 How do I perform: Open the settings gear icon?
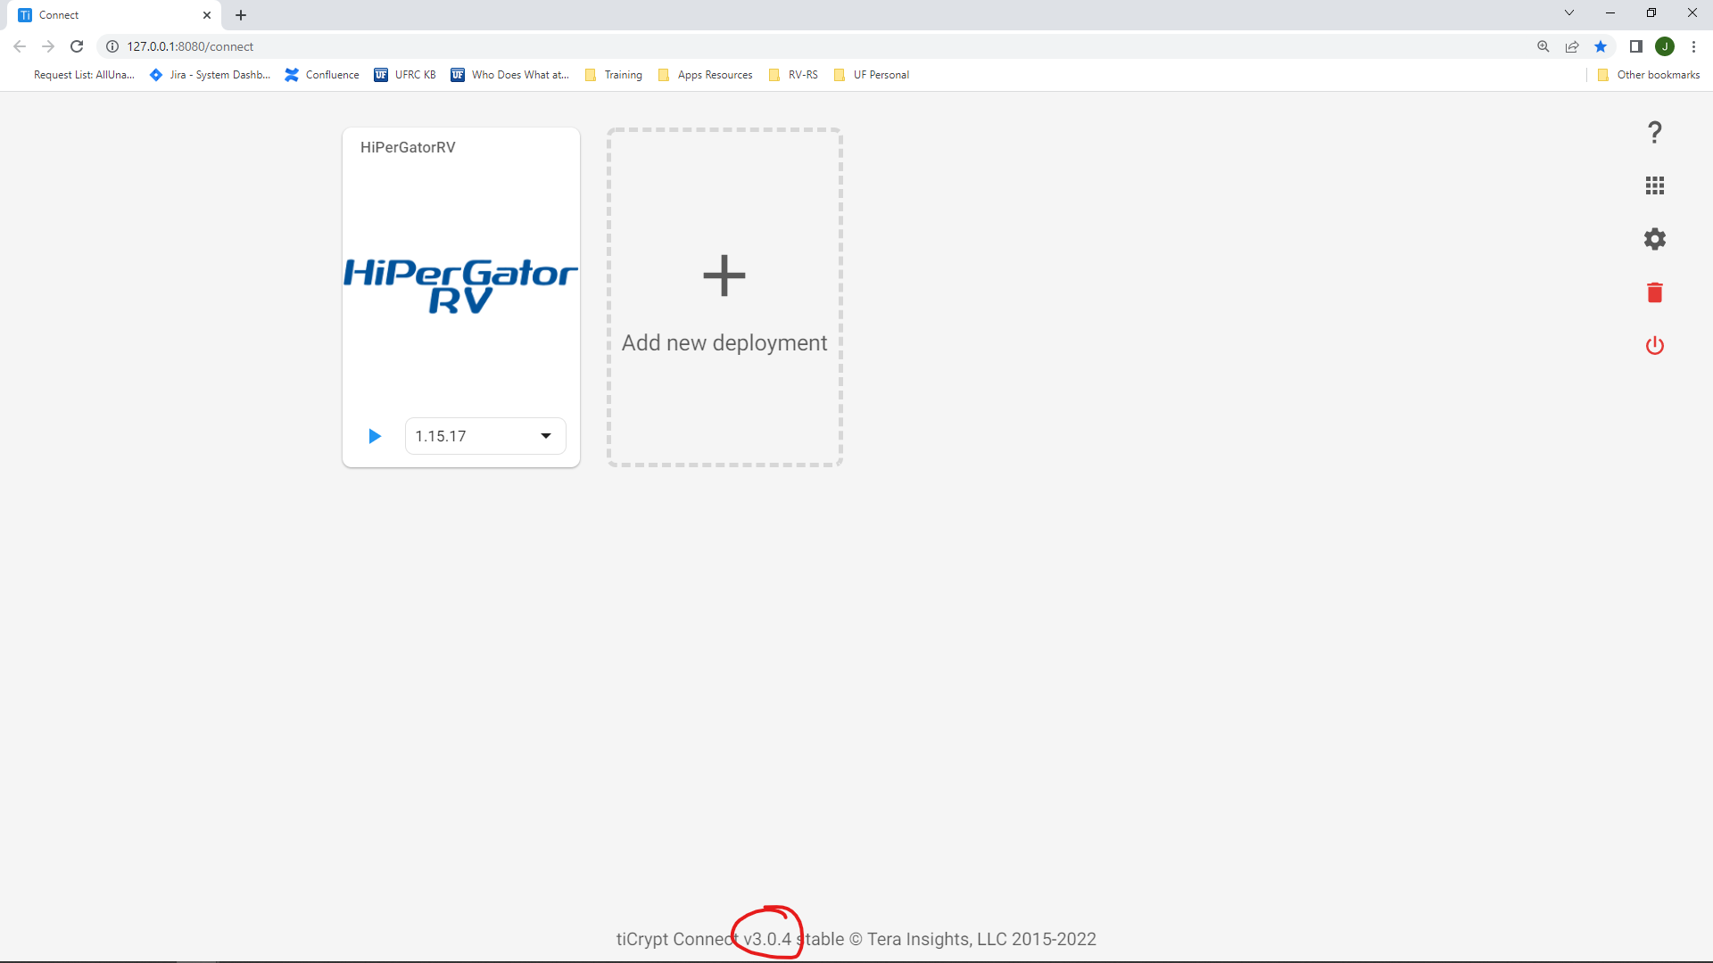[1654, 239]
